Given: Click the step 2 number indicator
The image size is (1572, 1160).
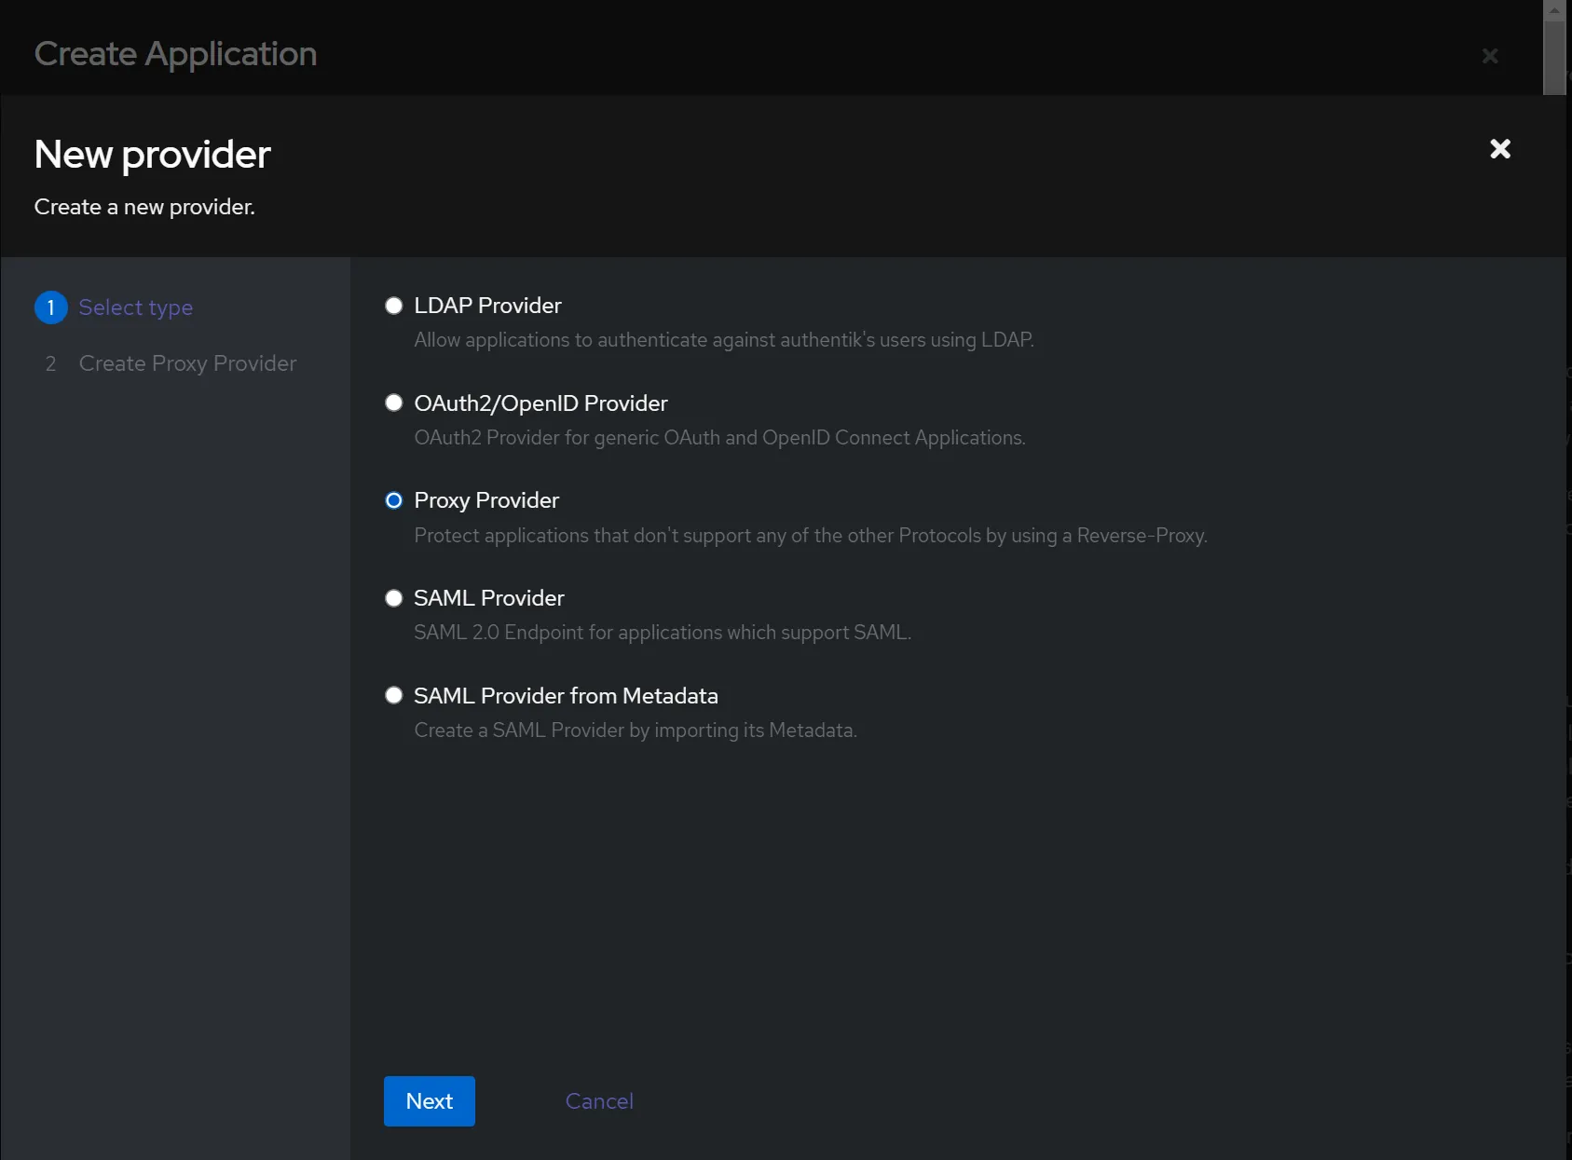Looking at the screenshot, I should click(x=51, y=363).
